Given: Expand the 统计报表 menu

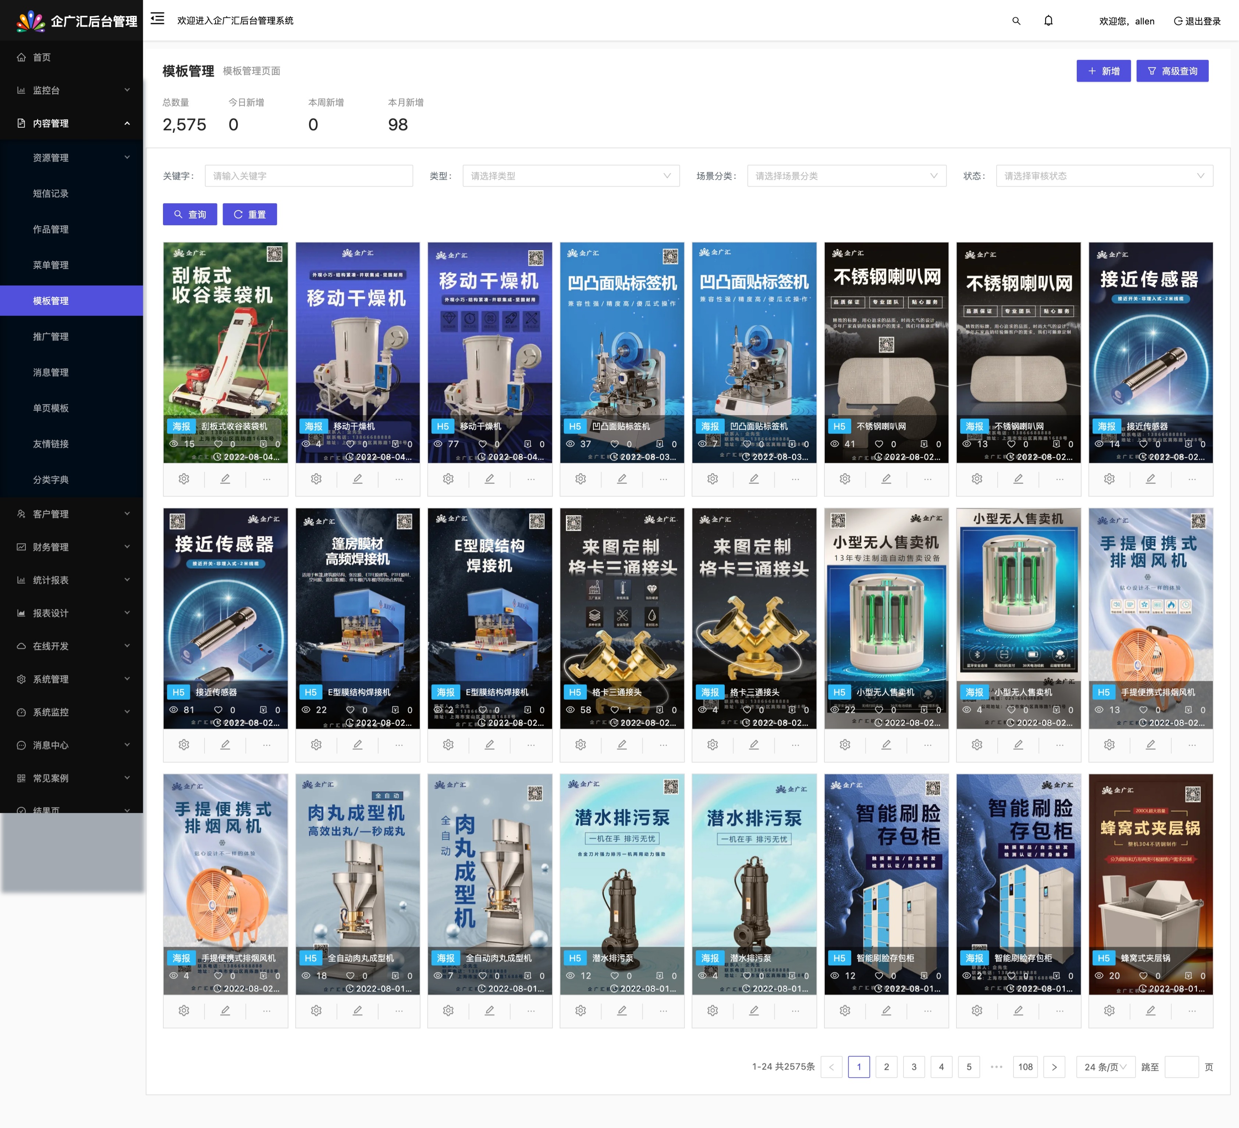Looking at the screenshot, I should 71,580.
